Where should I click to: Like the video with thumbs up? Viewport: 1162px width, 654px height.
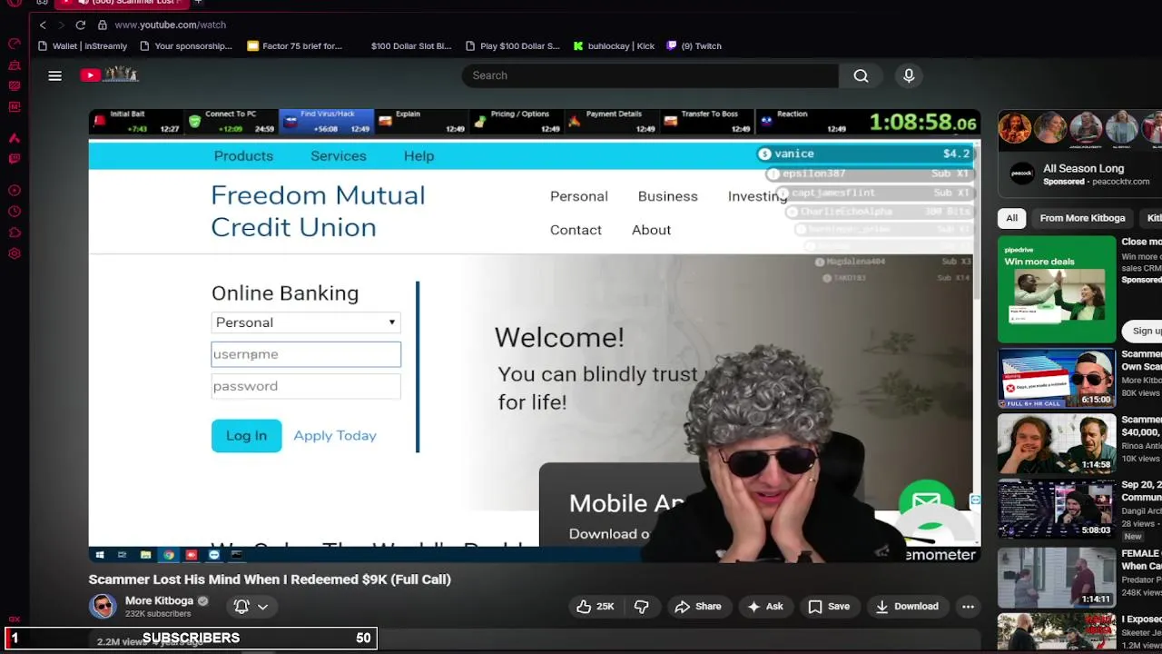coord(596,606)
